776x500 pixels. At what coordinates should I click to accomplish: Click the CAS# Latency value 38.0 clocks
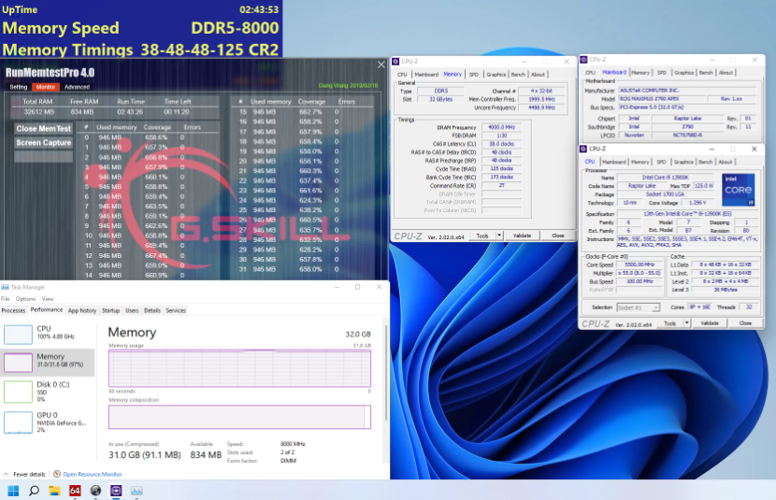click(501, 144)
